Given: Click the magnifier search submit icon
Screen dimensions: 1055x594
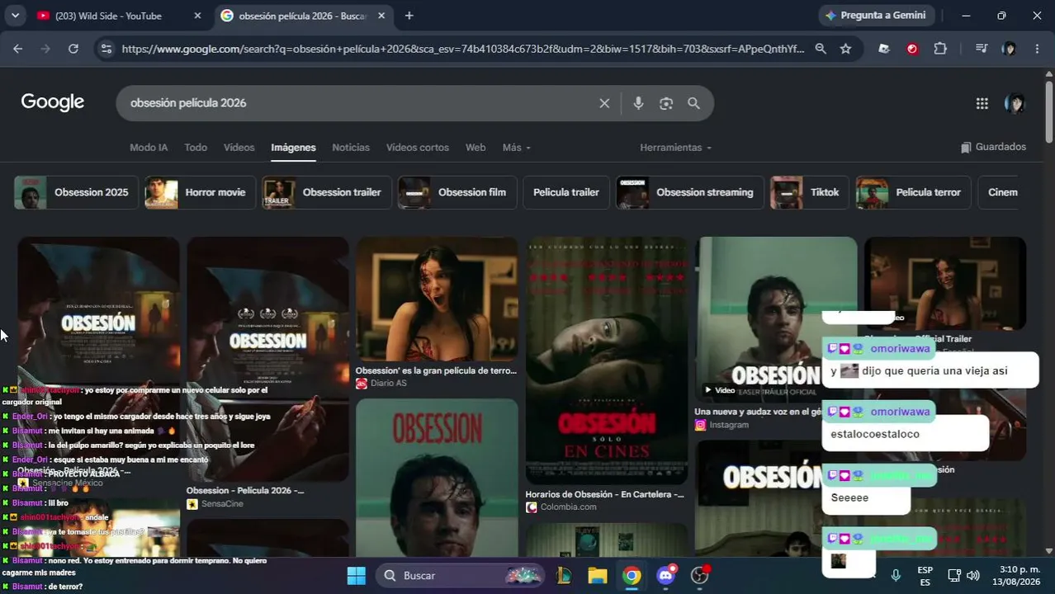Looking at the screenshot, I should [x=693, y=103].
